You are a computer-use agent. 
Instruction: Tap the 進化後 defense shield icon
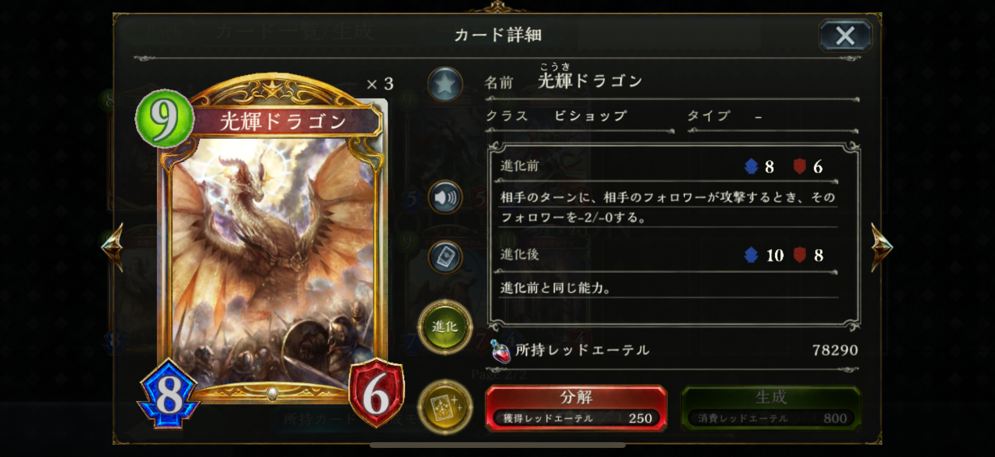tap(800, 255)
